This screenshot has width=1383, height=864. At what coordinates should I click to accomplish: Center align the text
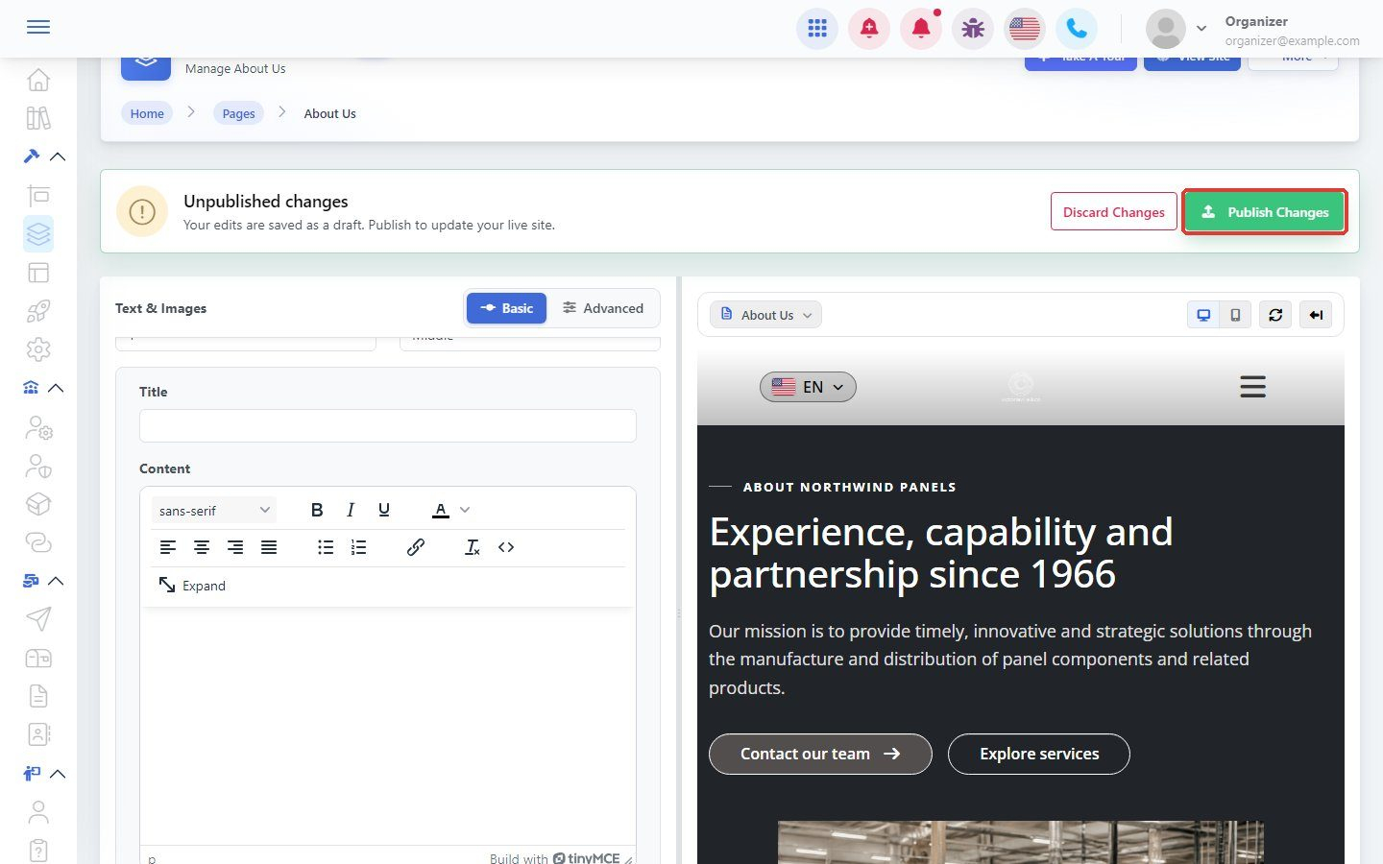202,547
